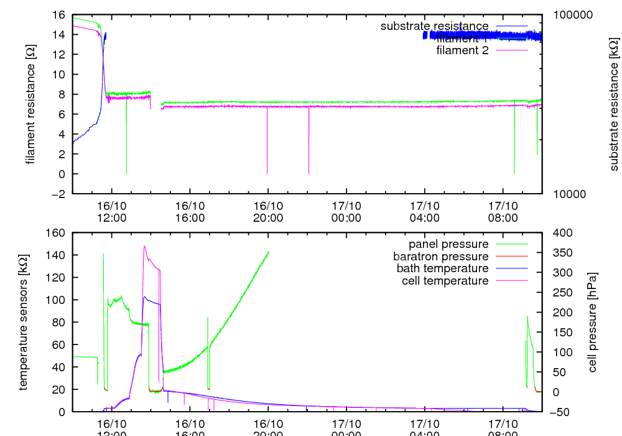
Task: Click the '17/10 00:00' tick label under top chart
Action: [x=346, y=211]
